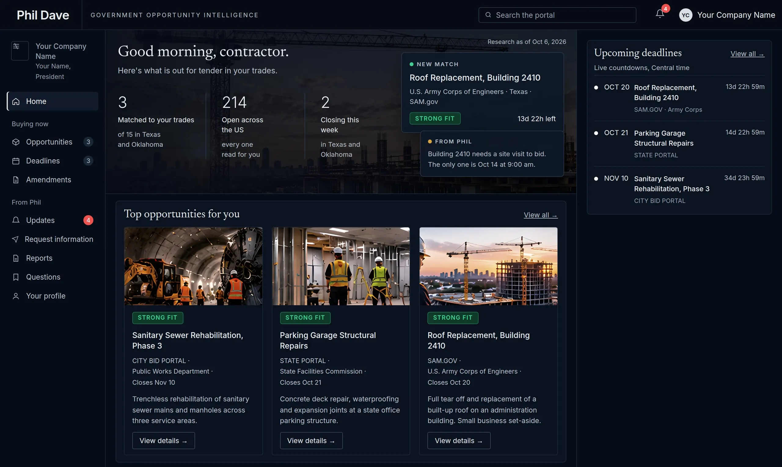Click Your Company Name in top bar
This screenshot has height=467, width=782.
736,15
